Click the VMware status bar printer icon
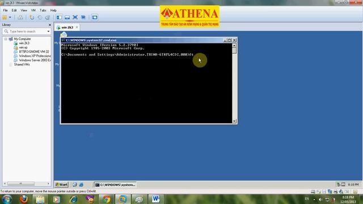 335,192
